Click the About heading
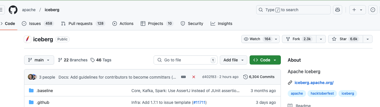The image size is (380, 107). click(x=294, y=60)
